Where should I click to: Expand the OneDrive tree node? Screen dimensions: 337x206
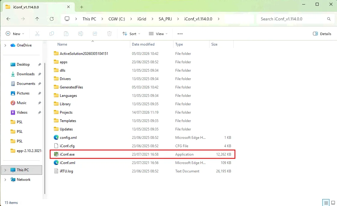(x=5, y=45)
